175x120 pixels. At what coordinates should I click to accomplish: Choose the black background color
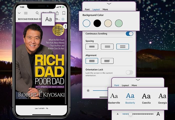point(97,23)
